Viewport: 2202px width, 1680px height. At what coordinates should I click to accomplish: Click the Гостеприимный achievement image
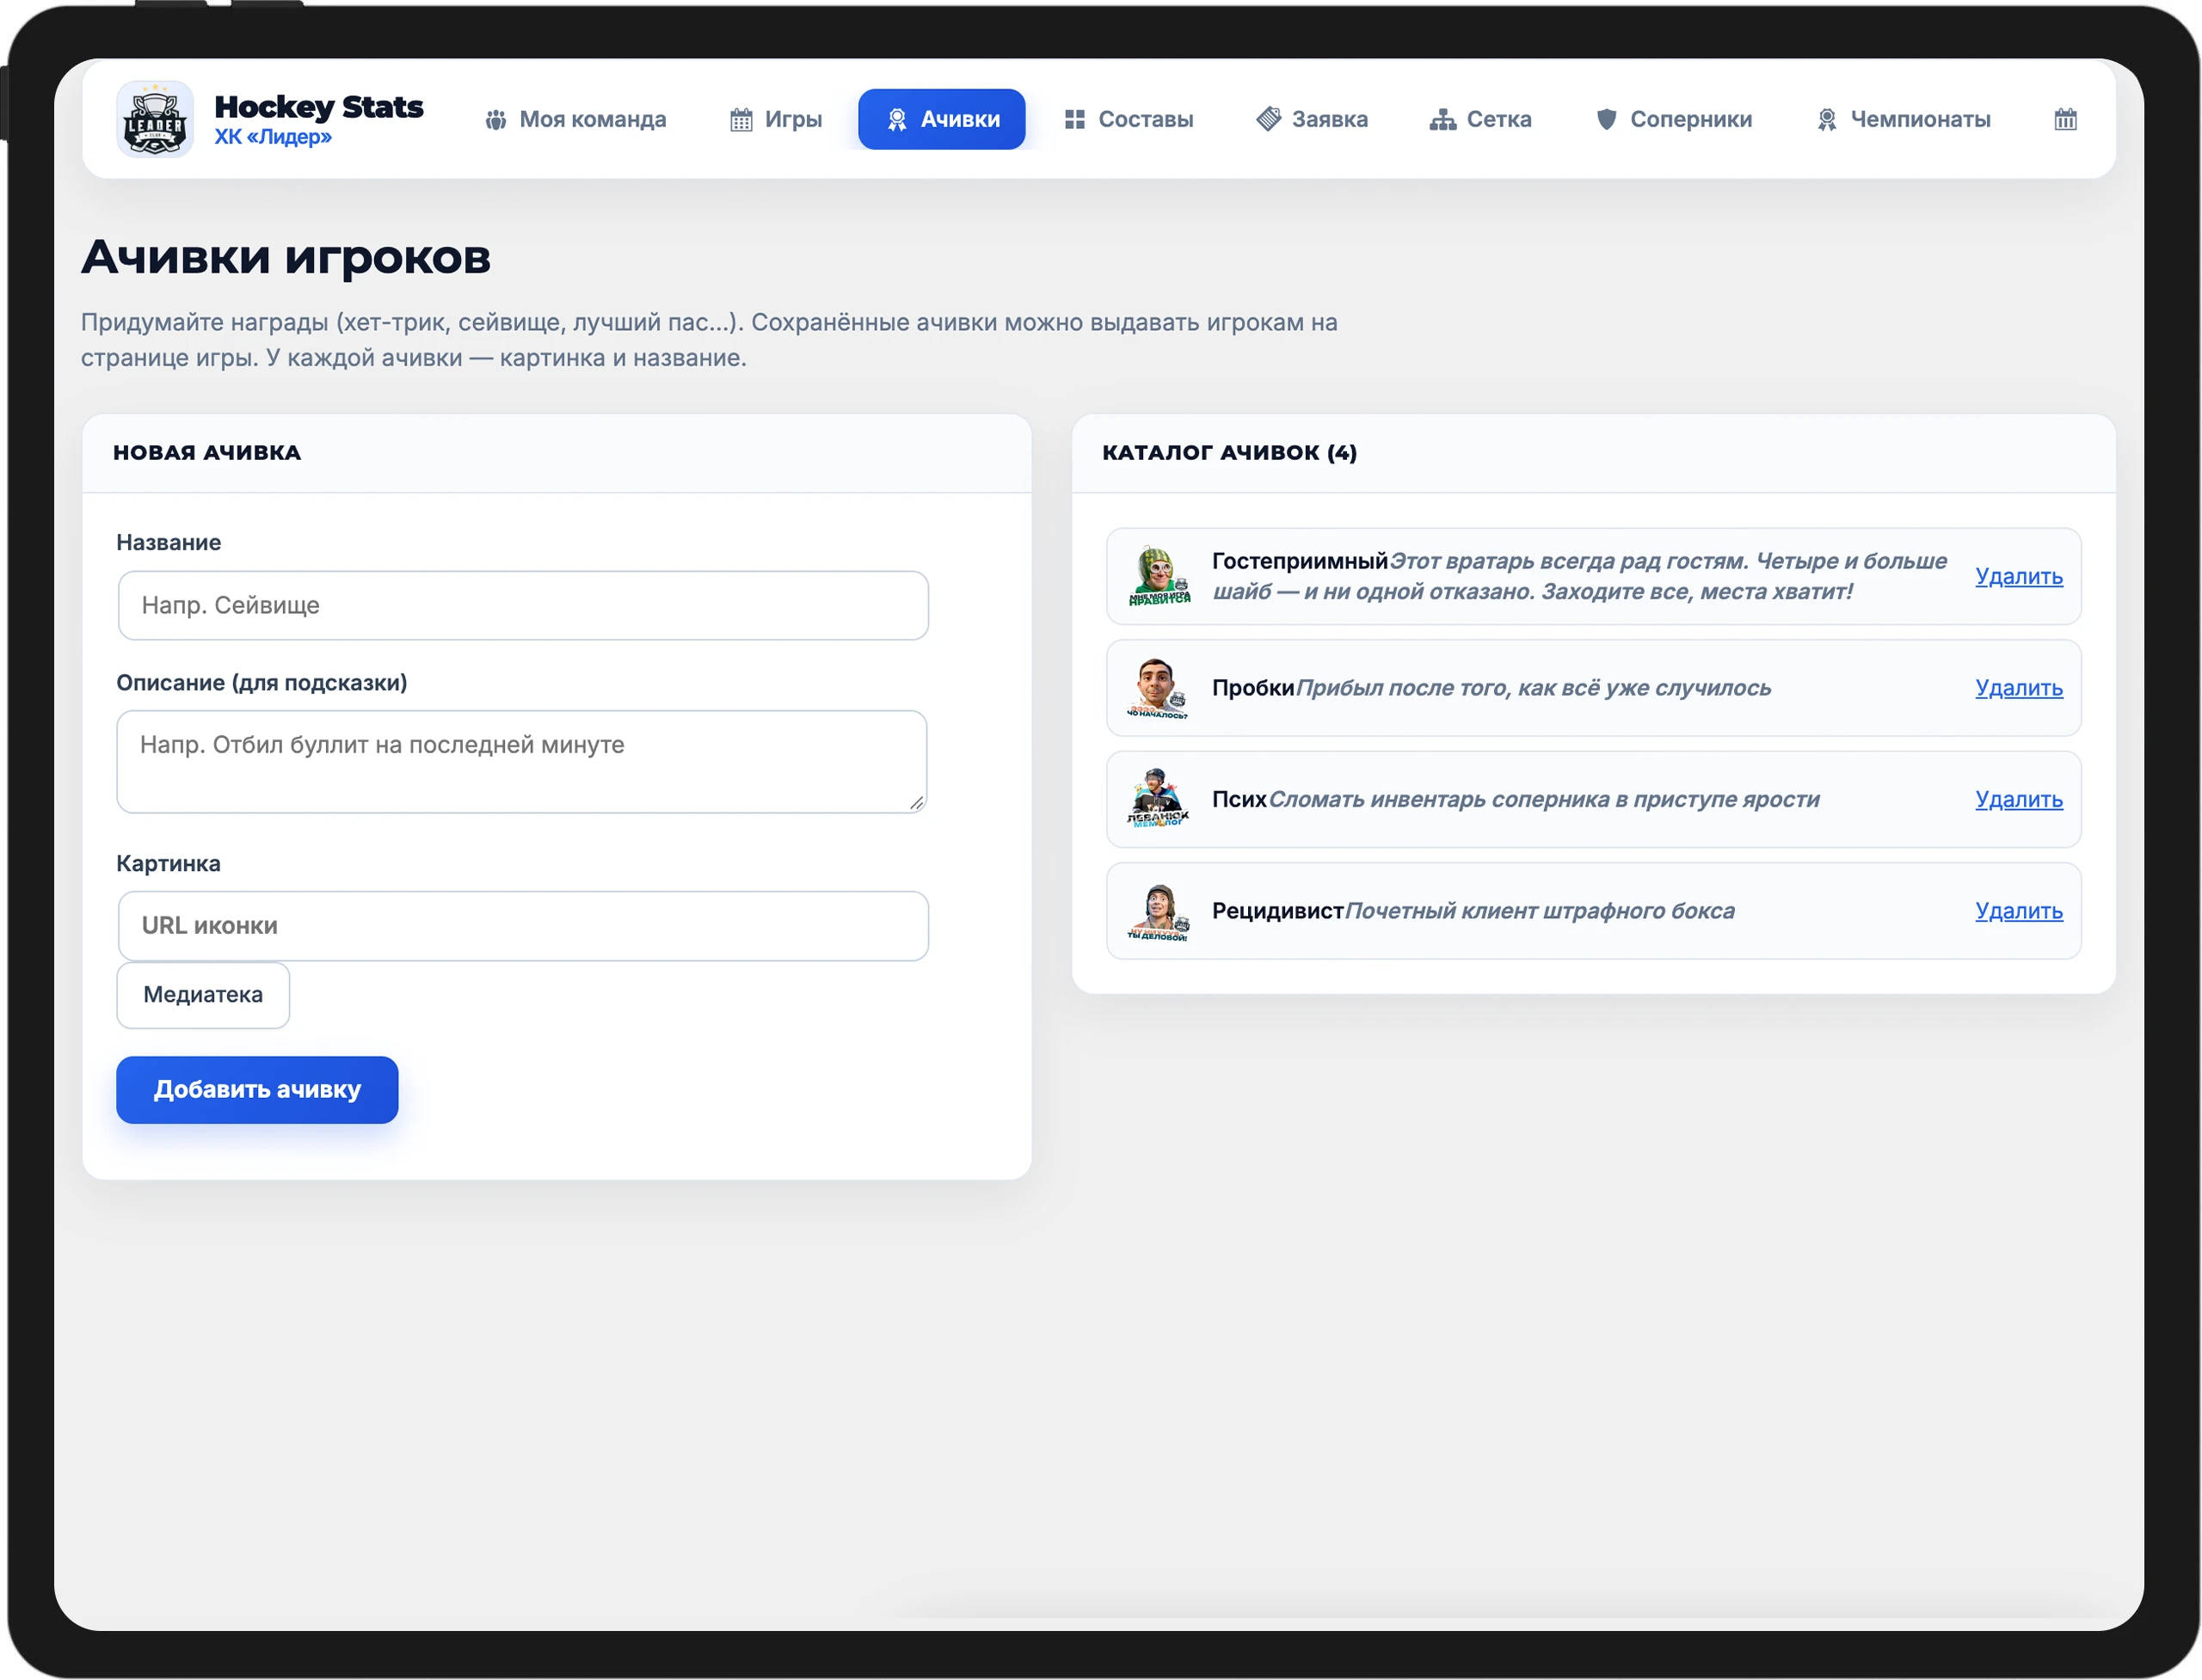pos(1159,576)
